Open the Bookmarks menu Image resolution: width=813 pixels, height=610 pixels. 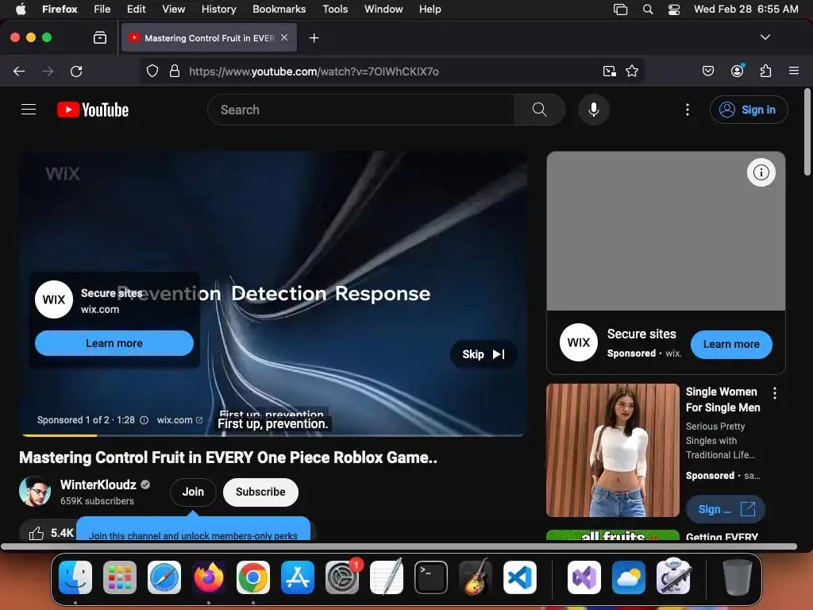point(279,9)
